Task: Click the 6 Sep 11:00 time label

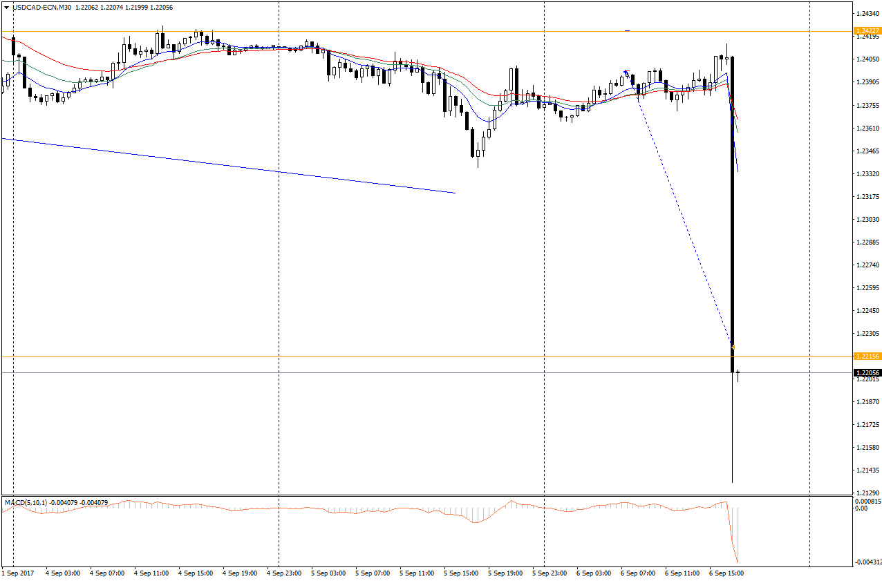Action: (682, 573)
